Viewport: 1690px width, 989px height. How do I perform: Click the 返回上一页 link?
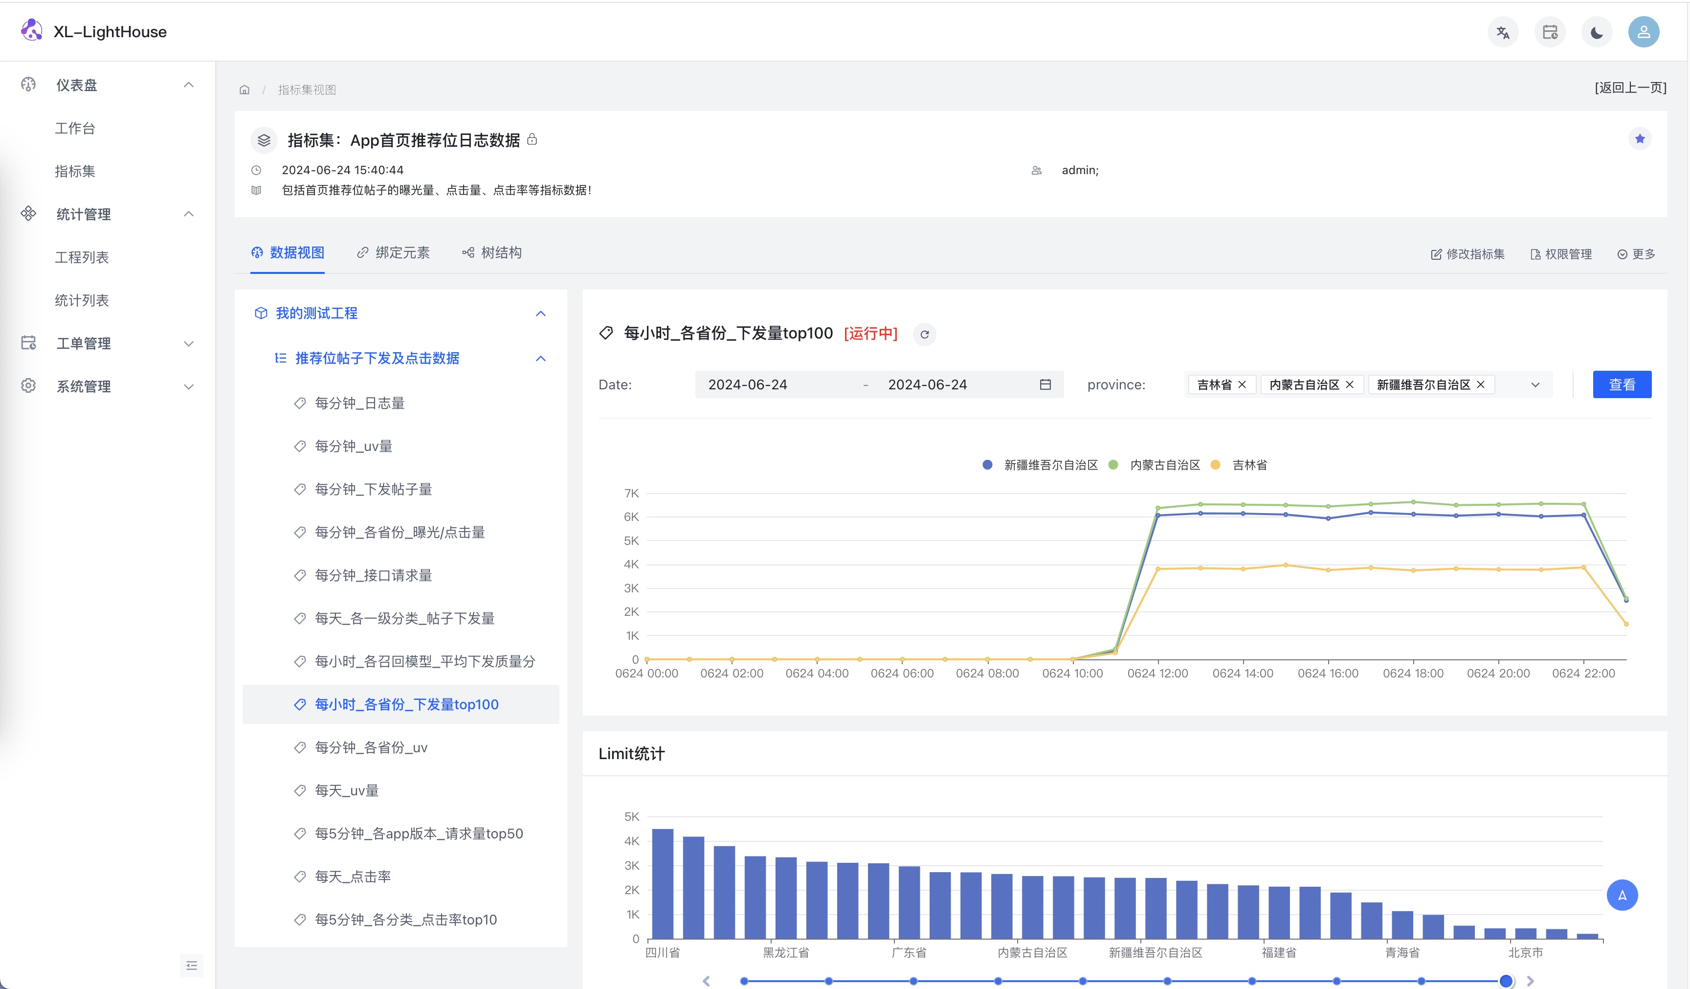[1630, 88]
